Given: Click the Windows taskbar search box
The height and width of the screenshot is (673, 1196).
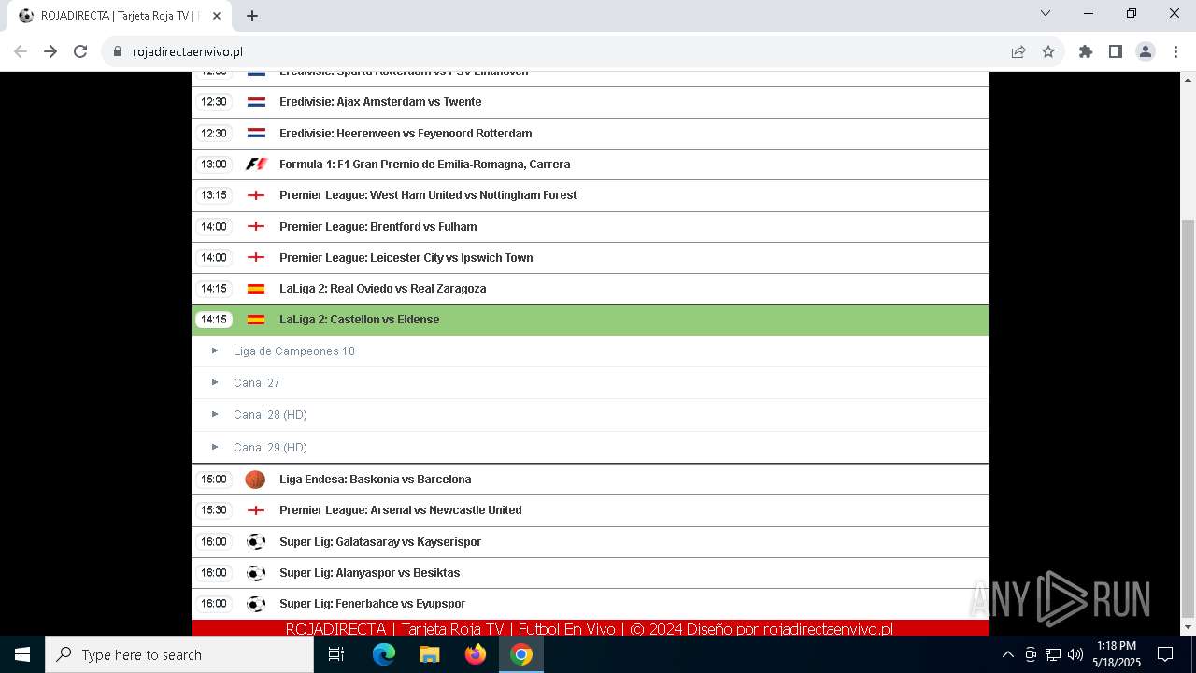Looking at the screenshot, I should [x=179, y=654].
